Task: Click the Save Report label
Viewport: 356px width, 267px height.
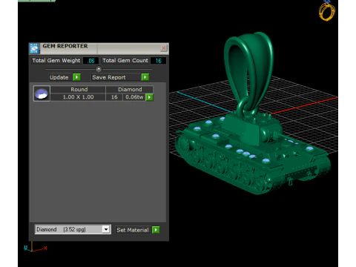Action: pyautogui.click(x=109, y=77)
